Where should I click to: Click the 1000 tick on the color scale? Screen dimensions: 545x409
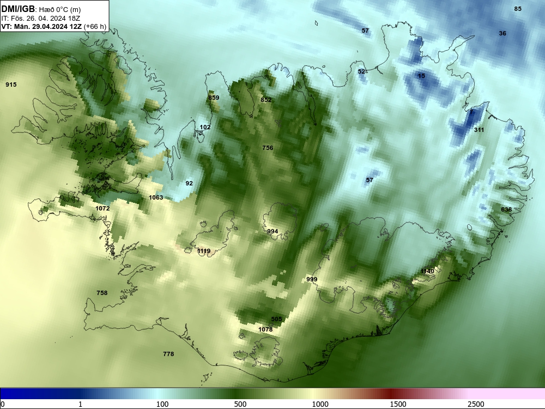coord(320,404)
